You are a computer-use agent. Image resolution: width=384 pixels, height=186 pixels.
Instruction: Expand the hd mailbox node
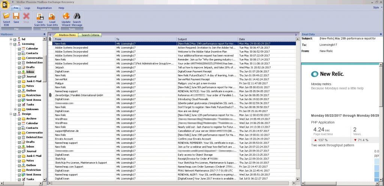[x=11, y=39]
